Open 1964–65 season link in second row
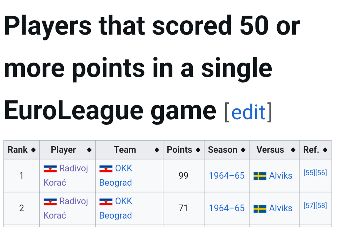Viewport: 352px width, 227px height. [227, 208]
